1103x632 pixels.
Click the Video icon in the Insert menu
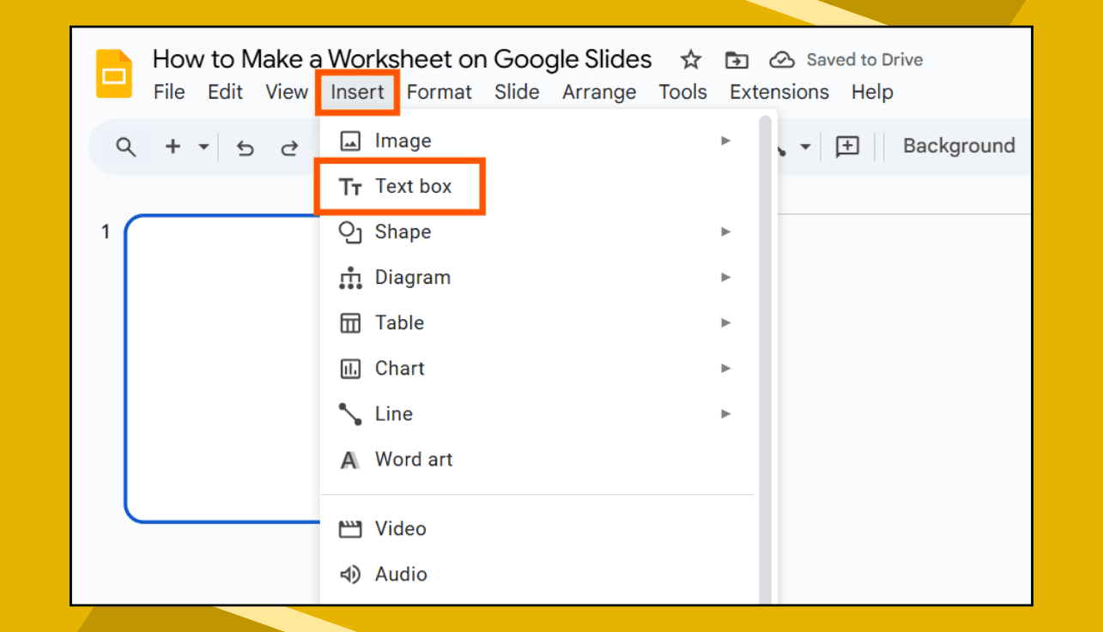(350, 528)
